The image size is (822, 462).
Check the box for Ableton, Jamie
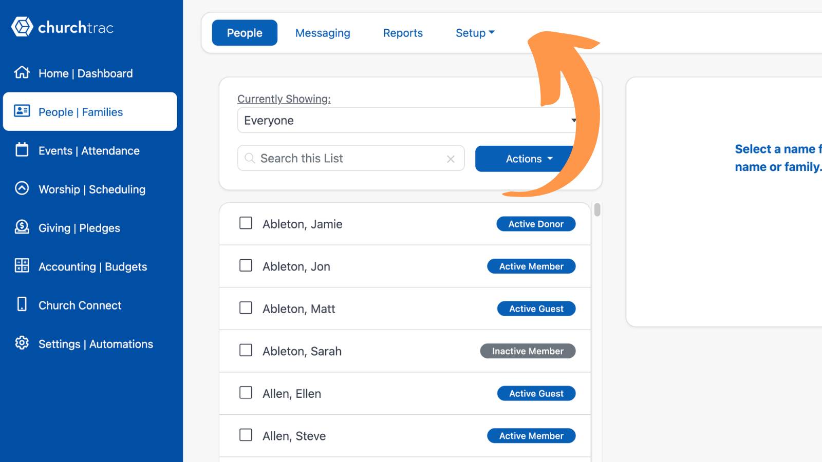click(246, 223)
